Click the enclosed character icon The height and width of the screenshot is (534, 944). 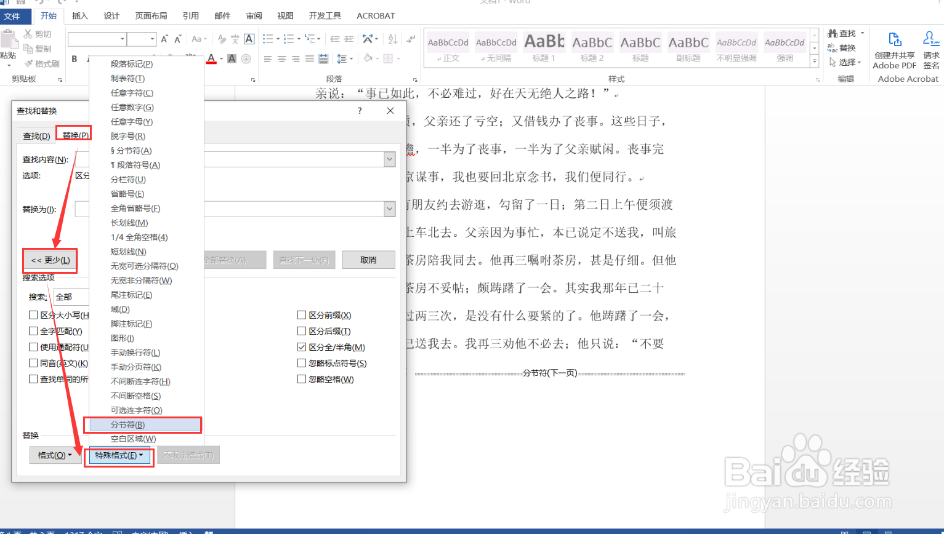click(x=246, y=59)
